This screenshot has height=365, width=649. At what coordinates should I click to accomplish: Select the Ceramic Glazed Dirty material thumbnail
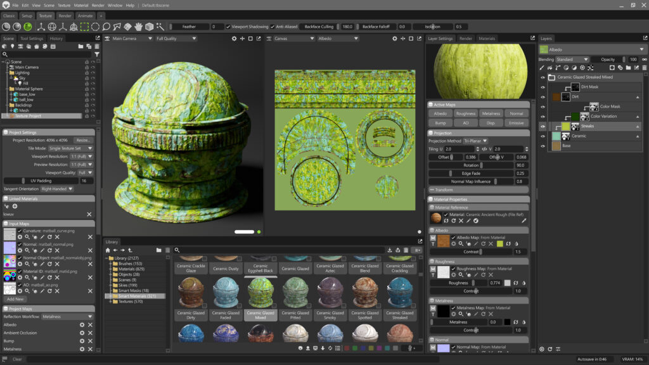pyautogui.click(x=191, y=293)
